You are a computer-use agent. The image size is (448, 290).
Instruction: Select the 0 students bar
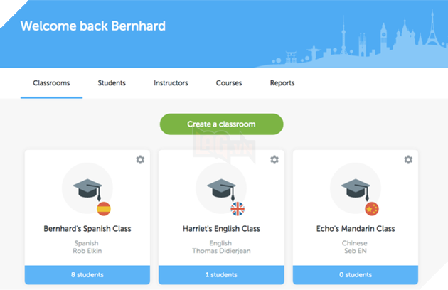[x=355, y=274]
